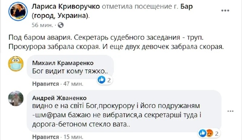
Task: Click the public globe privacy icon
Action: tap(61, 25)
